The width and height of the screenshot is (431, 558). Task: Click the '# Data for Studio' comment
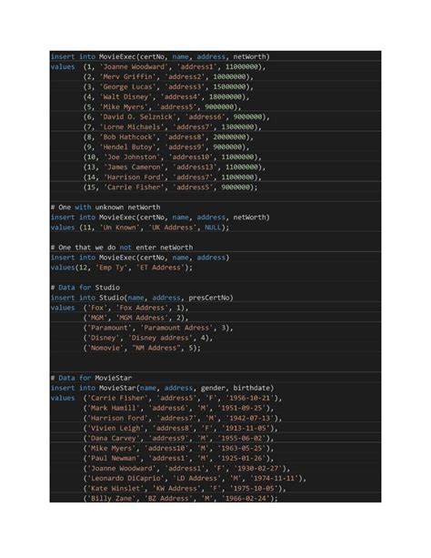point(85,288)
